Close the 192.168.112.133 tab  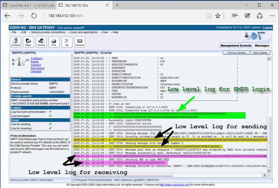(107, 5)
